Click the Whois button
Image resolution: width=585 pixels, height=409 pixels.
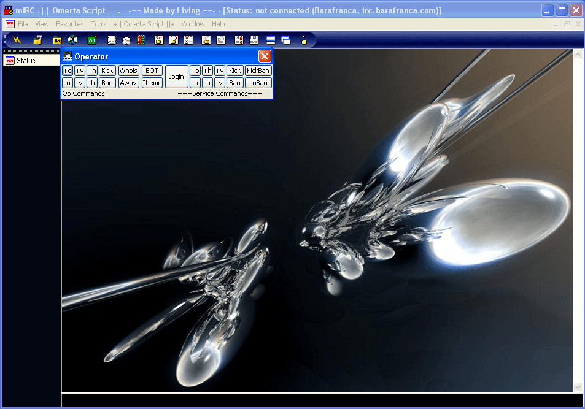pos(128,71)
